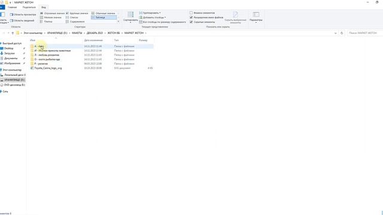Switch to Обычные значки view
This screenshot has width=383, height=215.
click(104, 13)
